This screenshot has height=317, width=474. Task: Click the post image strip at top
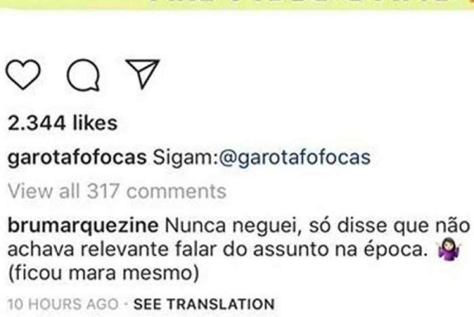[x=237, y=5]
